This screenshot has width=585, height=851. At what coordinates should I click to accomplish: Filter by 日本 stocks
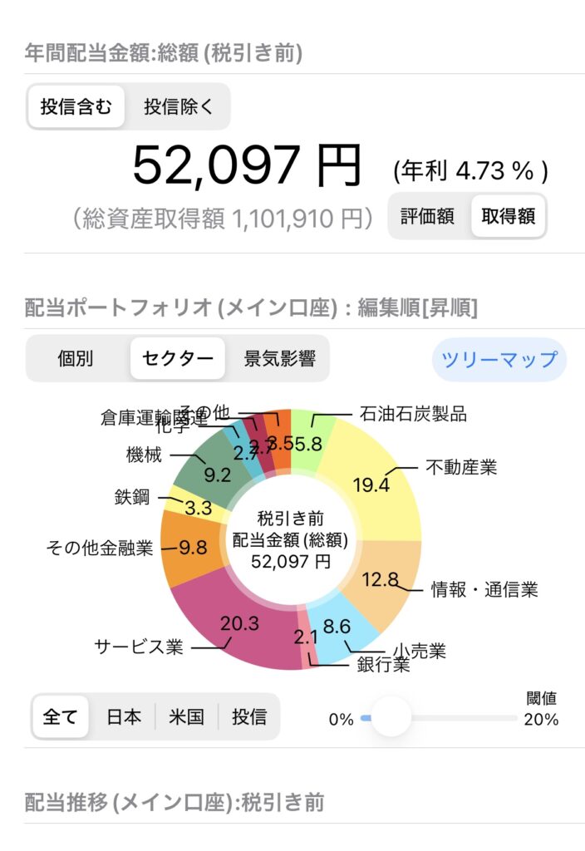tap(124, 717)
